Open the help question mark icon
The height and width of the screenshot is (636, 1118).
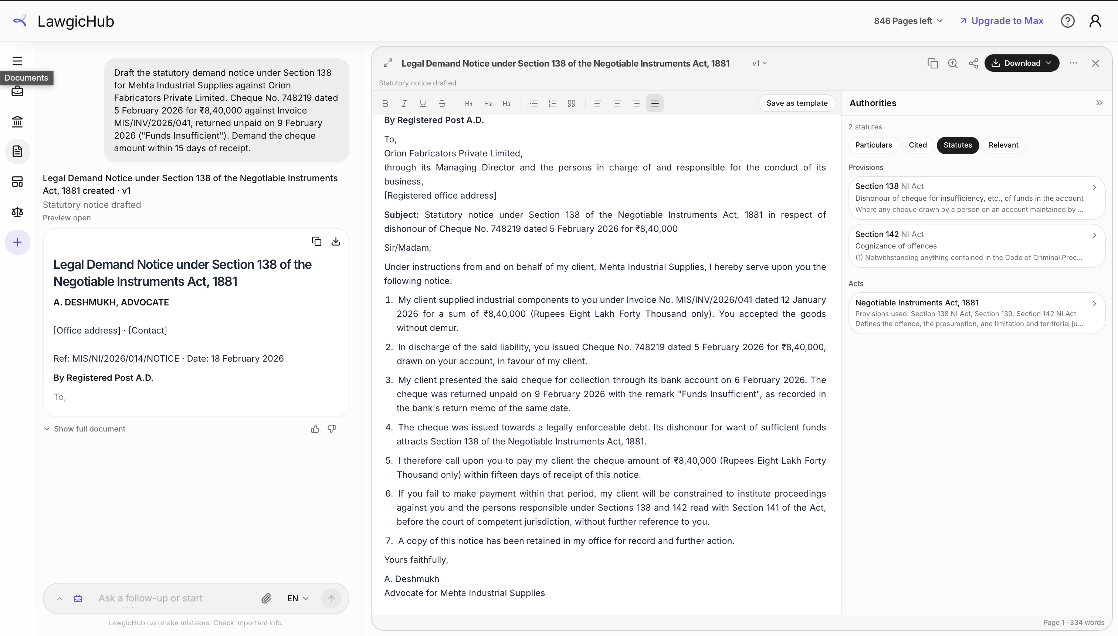pos(1068,21)
